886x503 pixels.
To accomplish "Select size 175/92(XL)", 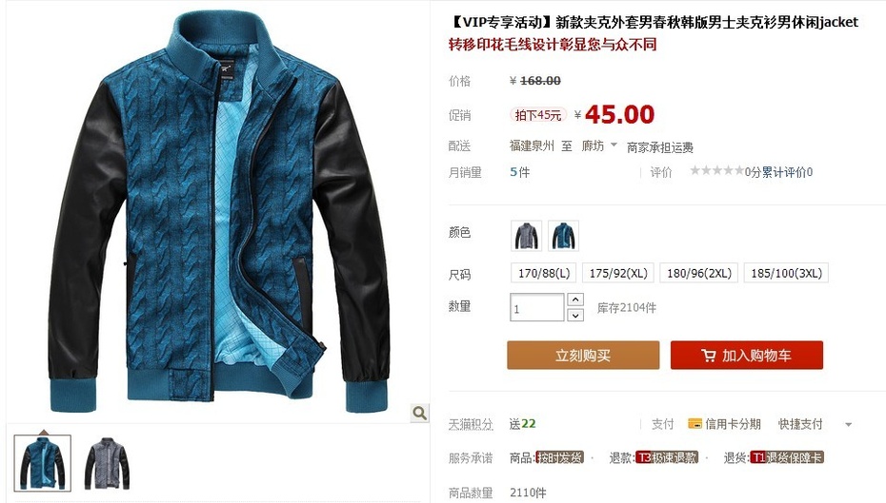I will click(x=618, y=273).
